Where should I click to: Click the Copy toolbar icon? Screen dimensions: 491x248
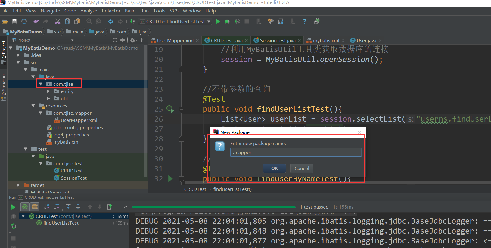point(67,21)
